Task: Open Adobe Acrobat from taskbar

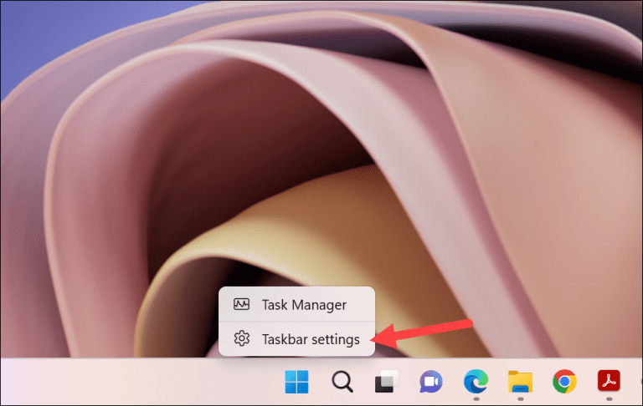Action: click(609, 381)
